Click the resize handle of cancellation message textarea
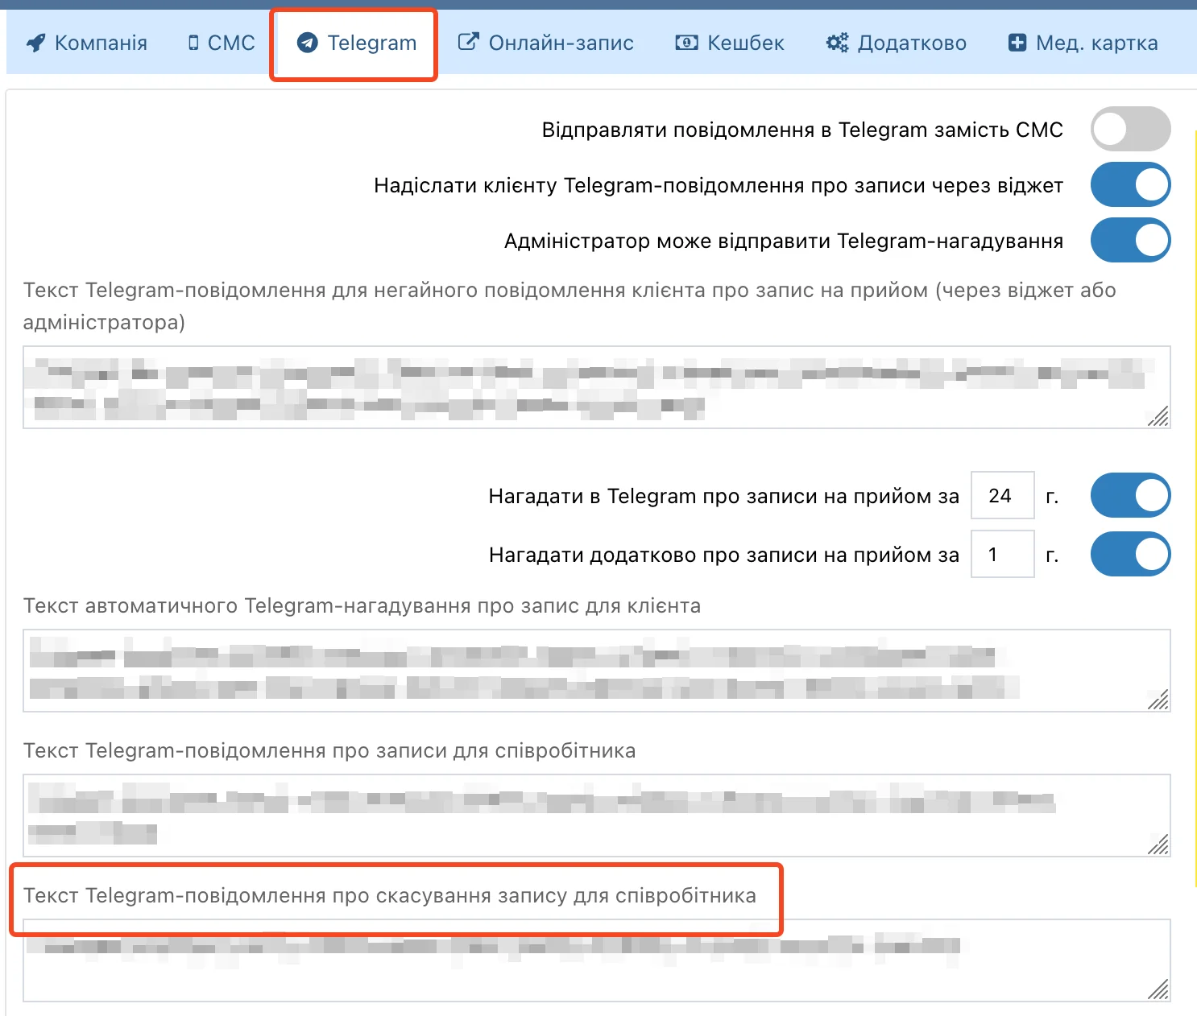 [x=1158, y=989]
